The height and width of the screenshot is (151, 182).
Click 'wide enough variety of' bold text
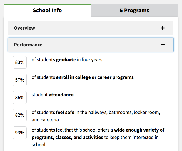point(139,130)
